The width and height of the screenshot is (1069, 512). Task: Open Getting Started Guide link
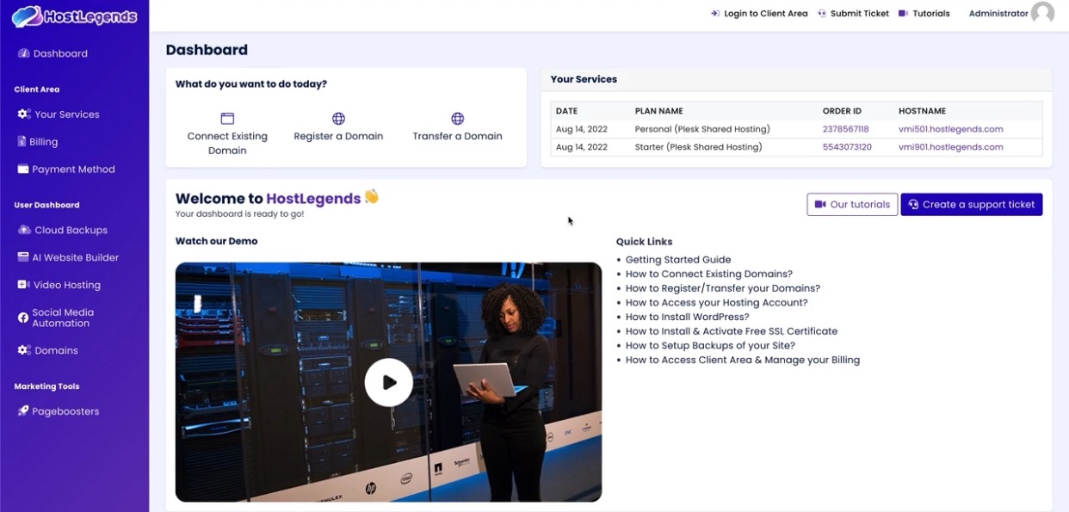pyautogui.click(x=678, y=260)
